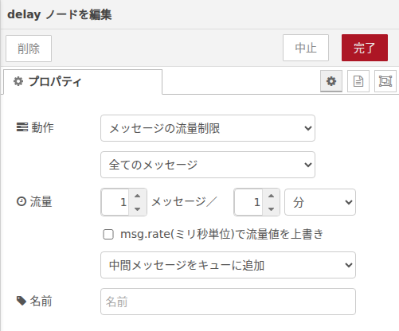Decrease message count with down arrow
Image resolution: width=399 pixels, height=331 pixels.
pos(137,209)
